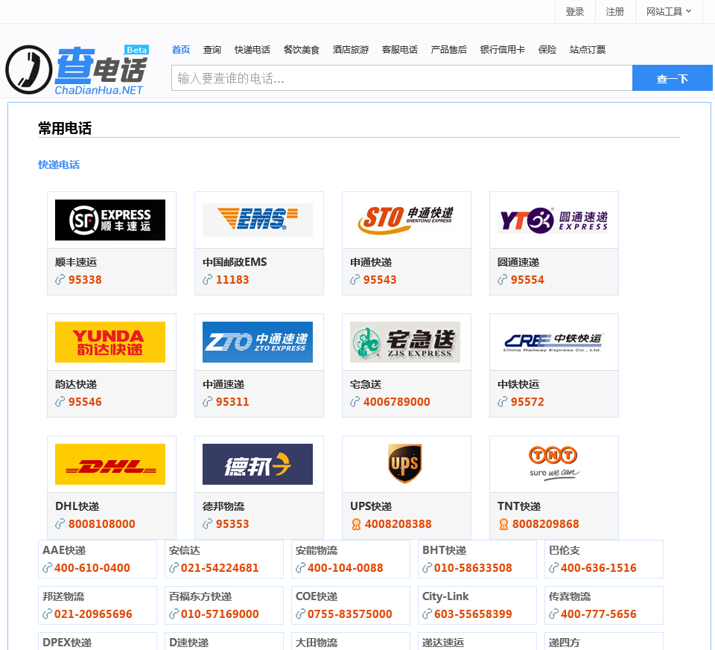Click the 传喜物流 number 400-777-5656

pyautogui.click(x=598, y=614)
